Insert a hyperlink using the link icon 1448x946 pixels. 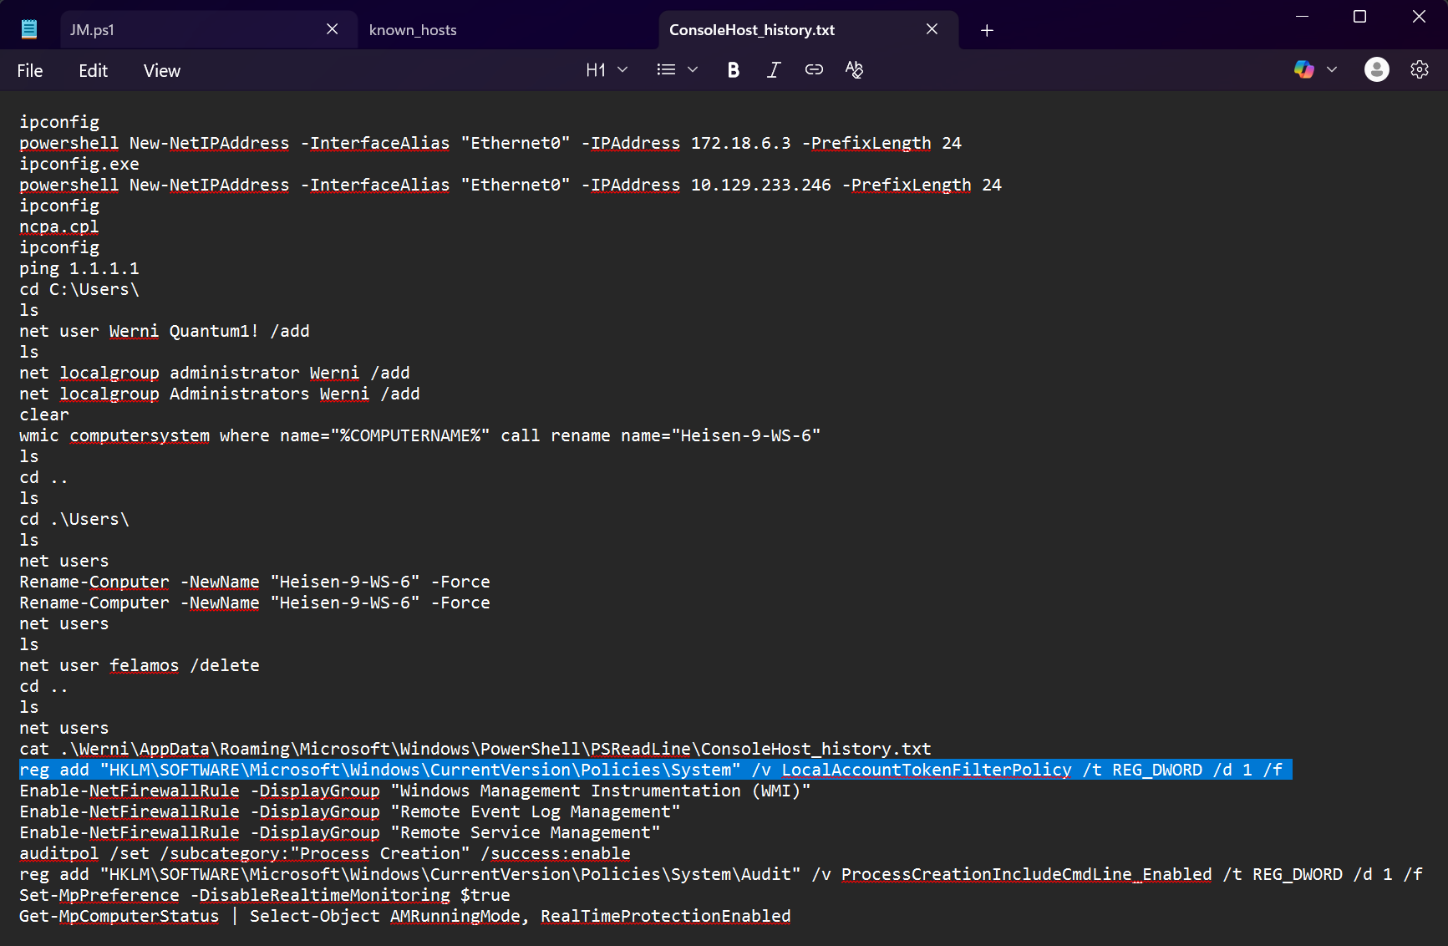pyautogui.click(x=814, y=69)
